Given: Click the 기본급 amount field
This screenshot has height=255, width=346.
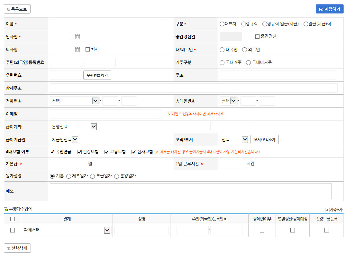Looking at the screenshot, I should click(68, 164).
